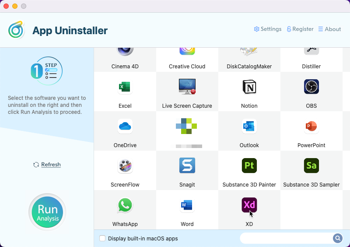Select Live Screen Capture app

click(x=187, y=87)
